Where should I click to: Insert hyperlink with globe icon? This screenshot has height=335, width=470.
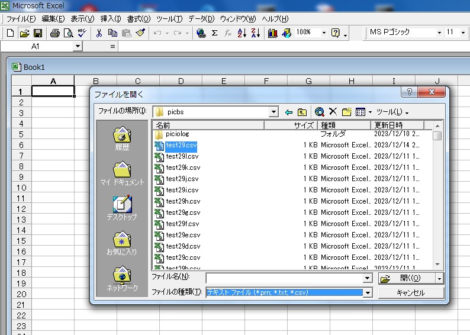(201, 33)
